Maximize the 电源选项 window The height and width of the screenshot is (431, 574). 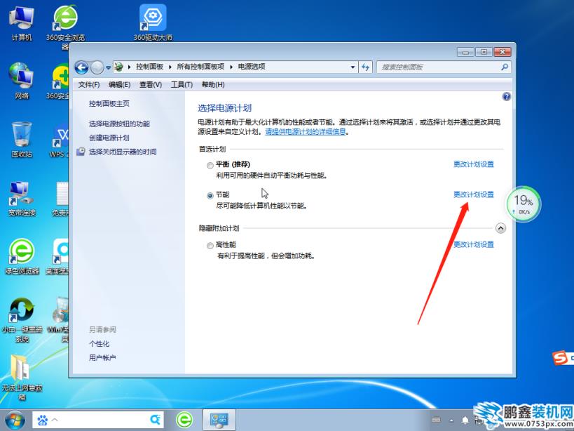[x=484, y=52]
